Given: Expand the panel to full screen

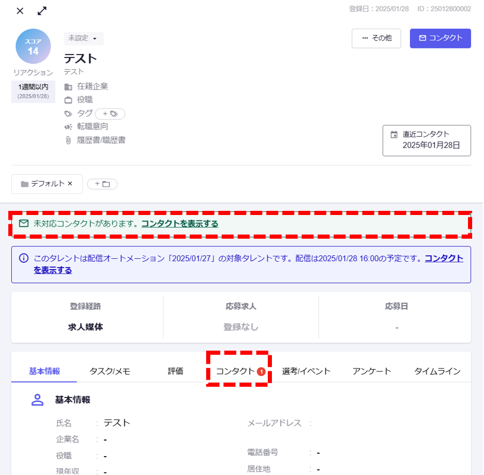Looking at the screenshot, I should pos(42,11).
